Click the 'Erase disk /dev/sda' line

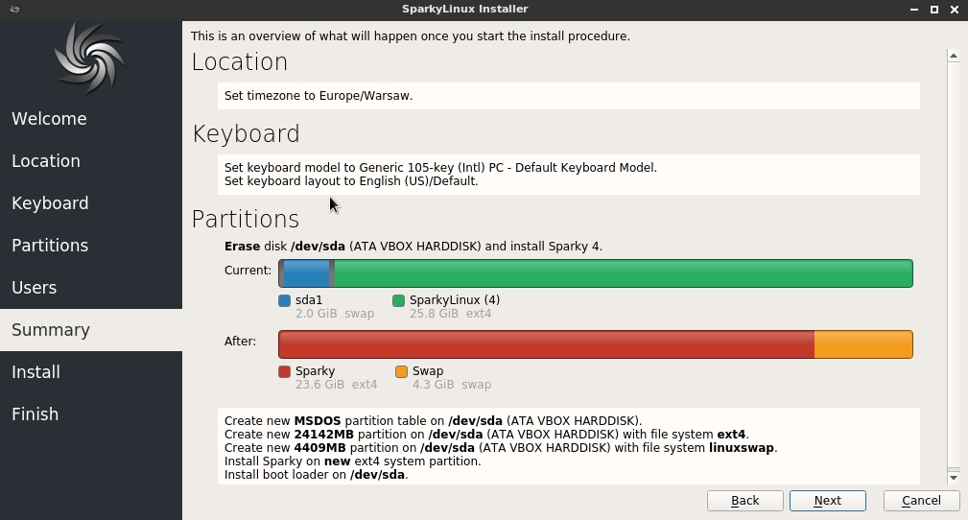click(413, 247)
